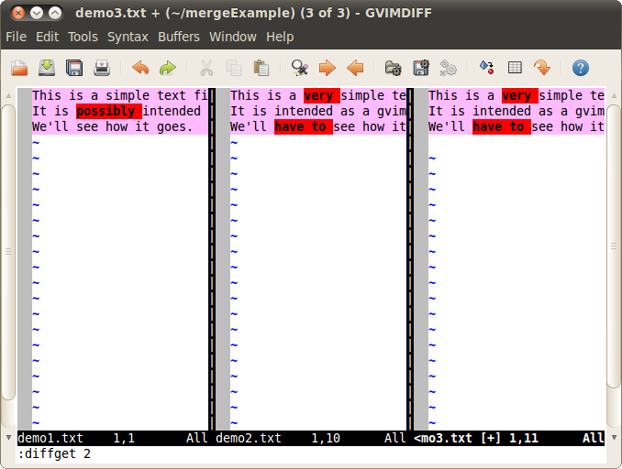Click the Paste clipboard icon
Image resolution: width=622 pixels, height=469 pixels.
261,68
